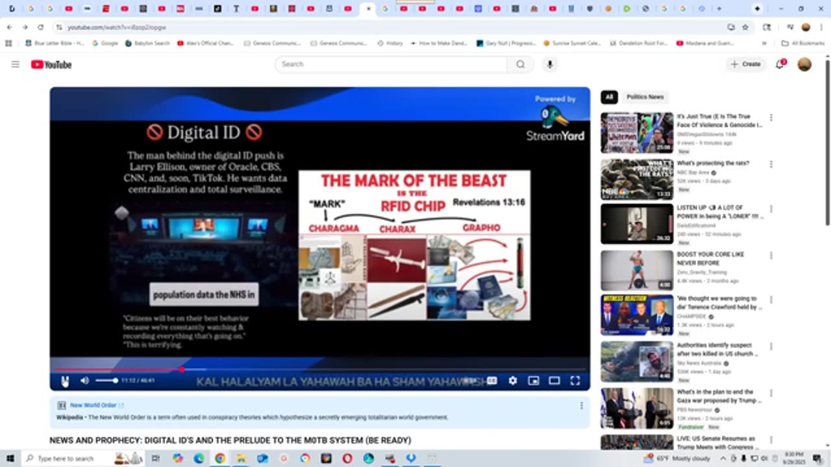The height and width of the screenshot is (467, 831).
Task: Open "What's in the plan to end the Gaza war" title
Action: 719,396
